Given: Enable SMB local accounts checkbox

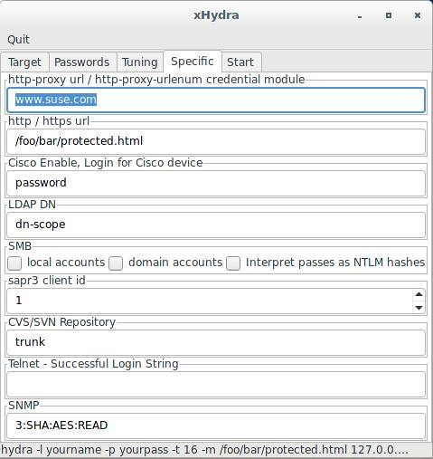Looking at the screenshot, I should coord(14,263).
